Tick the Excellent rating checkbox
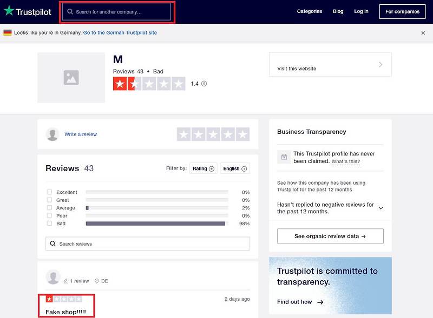Image resolution: width=433 pixels, height=318 pixels. pyautogui.click(x=49, y=192)
